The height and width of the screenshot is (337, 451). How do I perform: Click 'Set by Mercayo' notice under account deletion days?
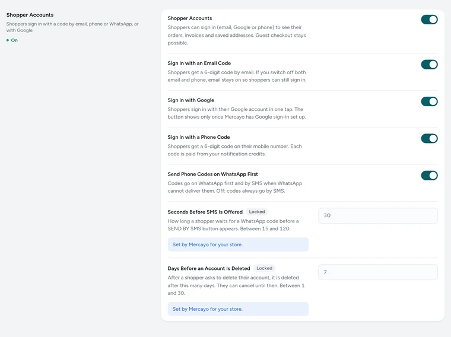238,309
